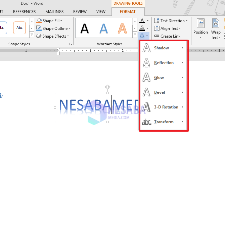Click the rotation handle above the WordArt
Screen dimensions: 225x225
(x=107, y=87)
